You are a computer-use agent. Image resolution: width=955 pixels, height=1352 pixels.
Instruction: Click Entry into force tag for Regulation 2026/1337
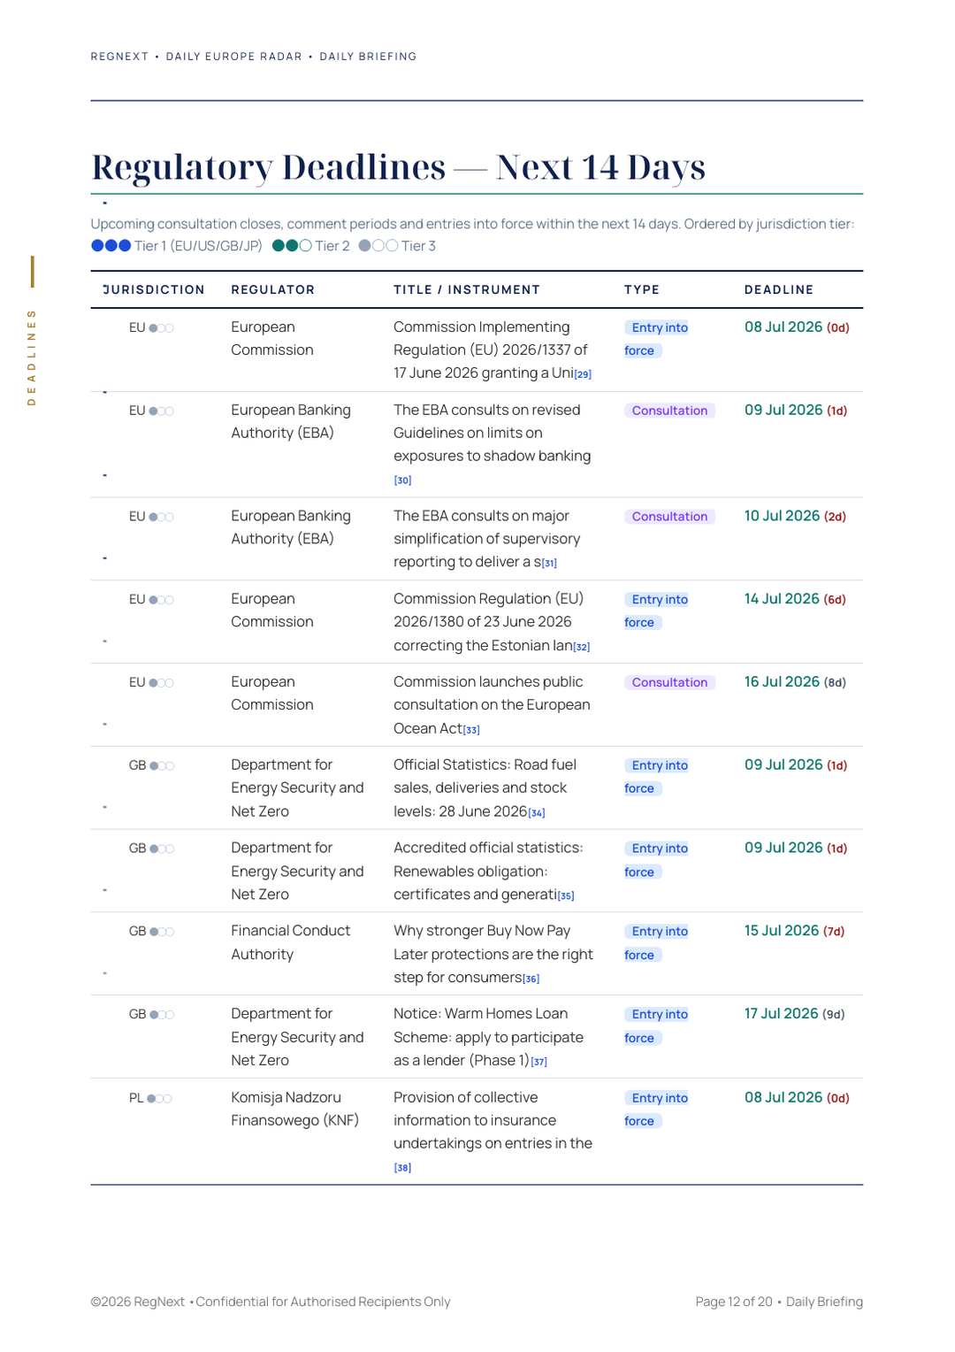point(656,339)
